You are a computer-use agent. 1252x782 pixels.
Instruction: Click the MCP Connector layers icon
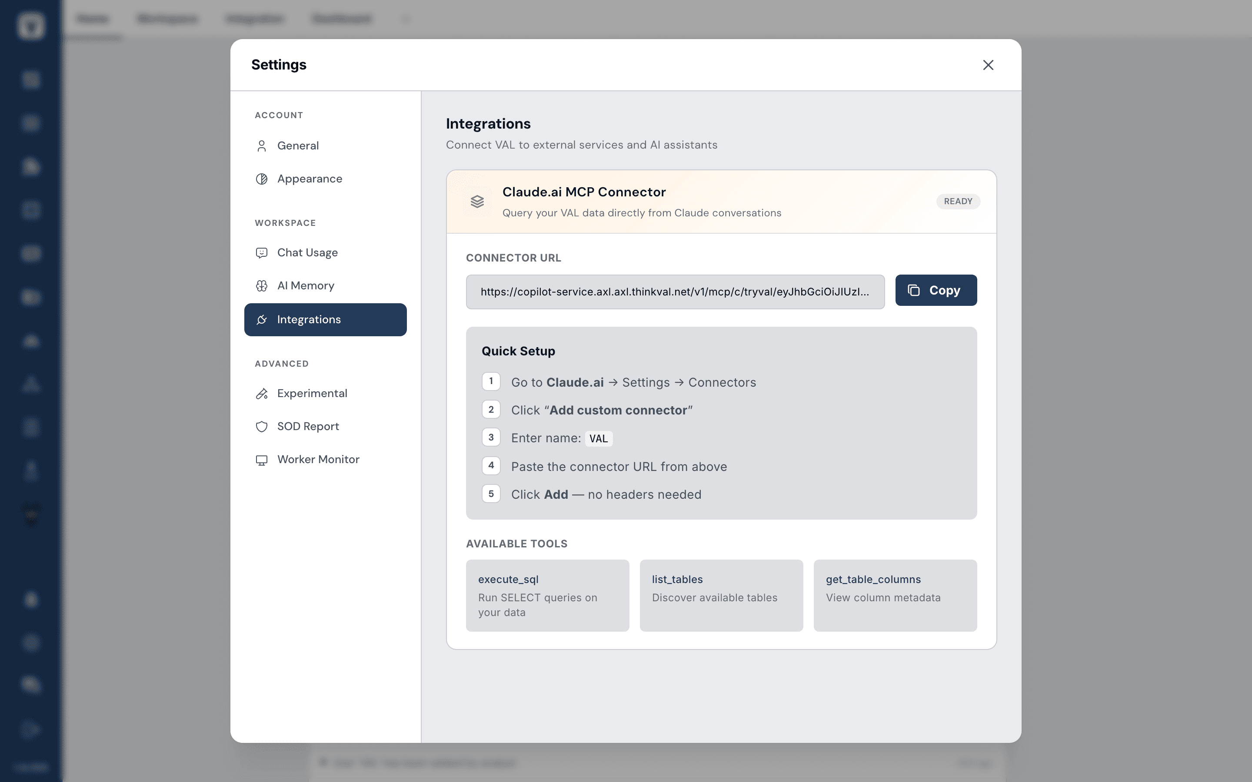[x=477, y=202]
